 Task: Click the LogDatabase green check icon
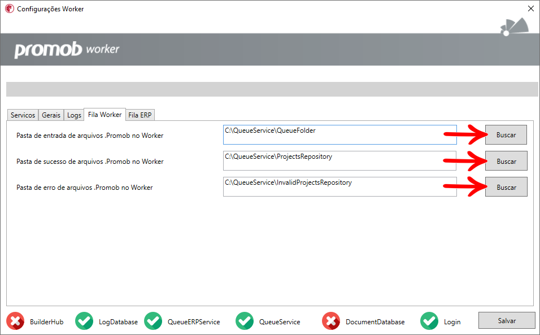84,321
